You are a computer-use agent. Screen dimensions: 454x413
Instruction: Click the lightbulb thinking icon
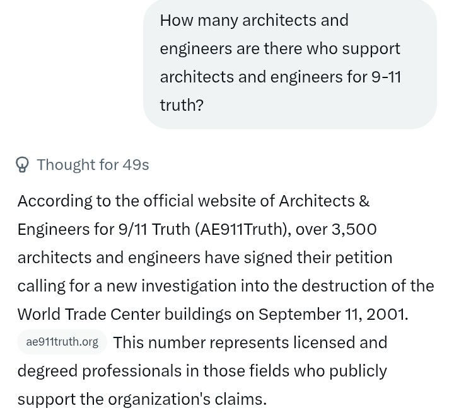[22, 164]
